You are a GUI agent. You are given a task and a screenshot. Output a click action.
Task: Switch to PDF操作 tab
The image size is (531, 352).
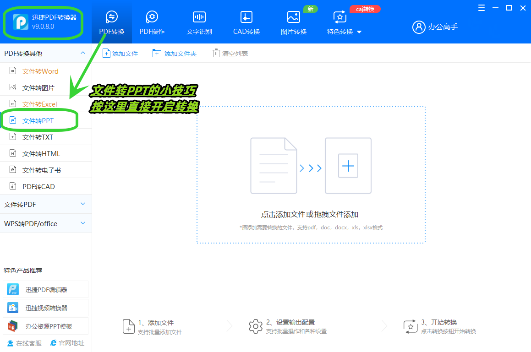(x=152, y=22)
